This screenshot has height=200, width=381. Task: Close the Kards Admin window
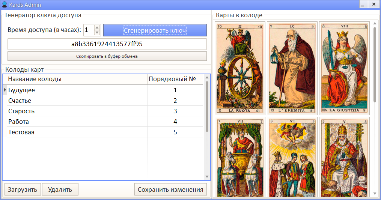[x=374, y=5]
